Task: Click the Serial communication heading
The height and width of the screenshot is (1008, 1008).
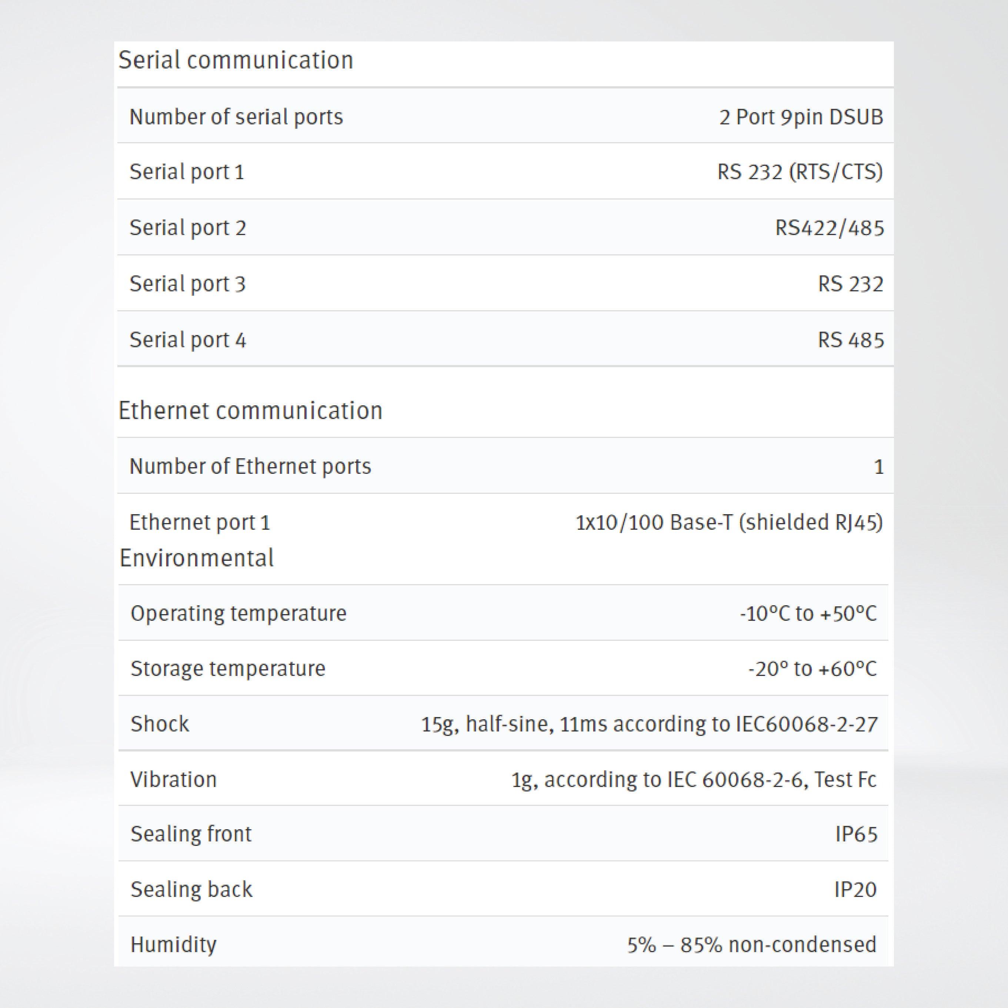Action: 236,60
